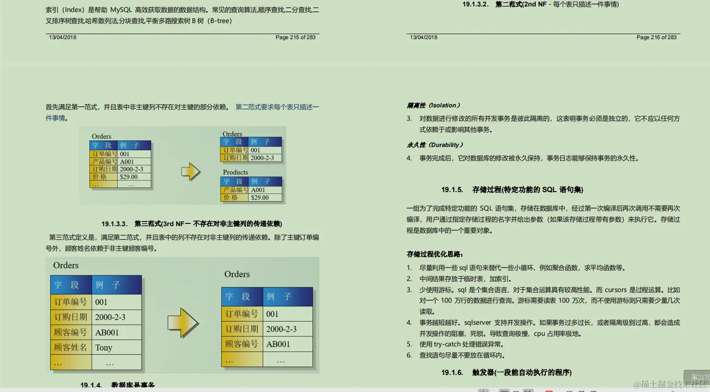The height and width of the screenshot is (392, 710).
Task: Click the first square page-layout icon near bottom right
Action: (569, 391)
